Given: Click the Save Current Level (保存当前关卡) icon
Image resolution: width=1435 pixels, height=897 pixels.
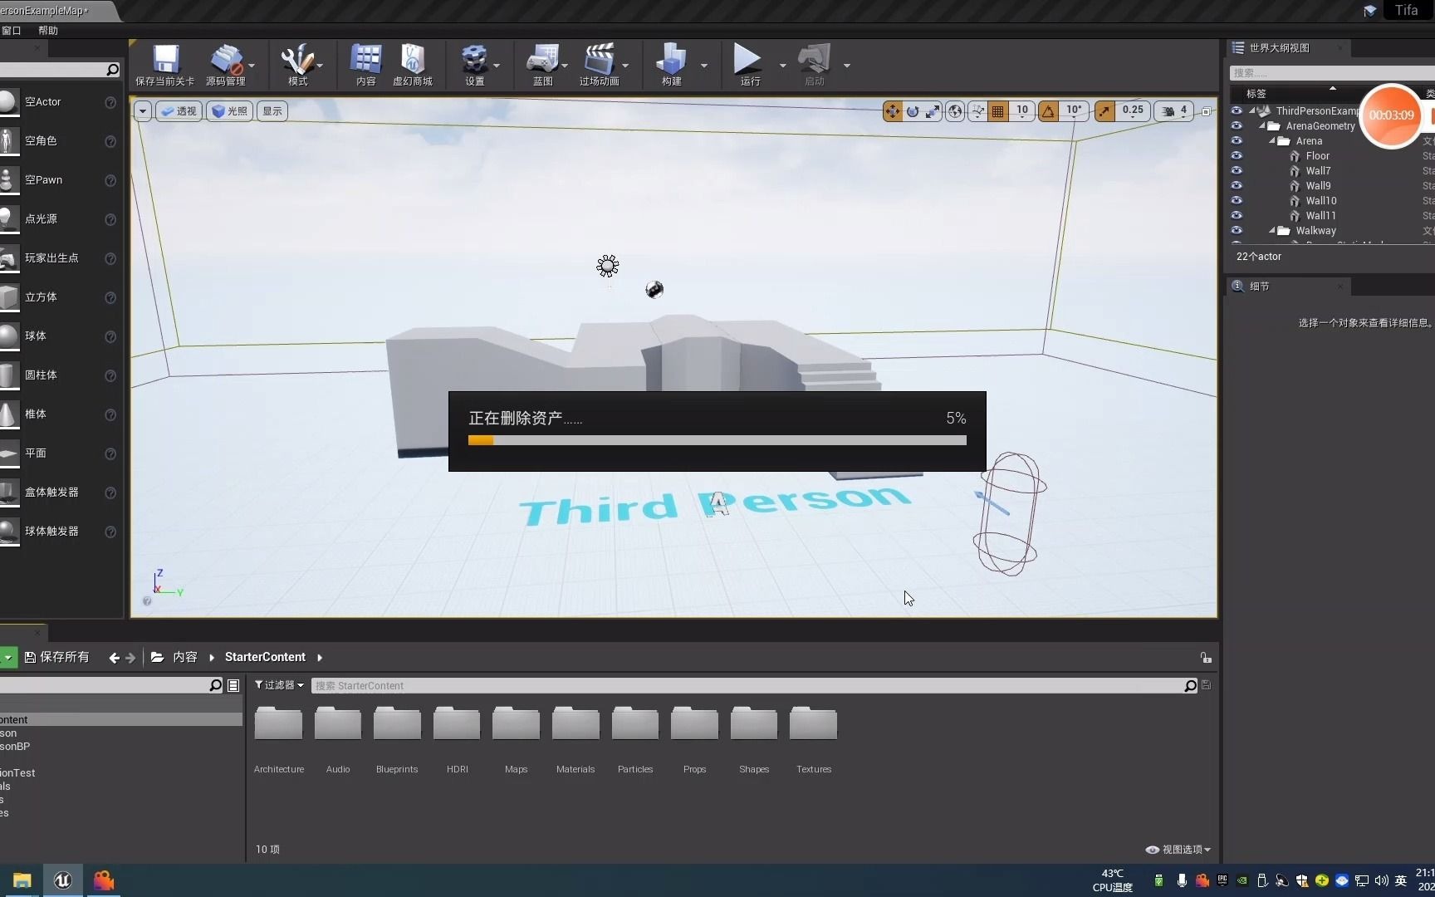Looking at the screenshot, I should [x=165, y=65].
